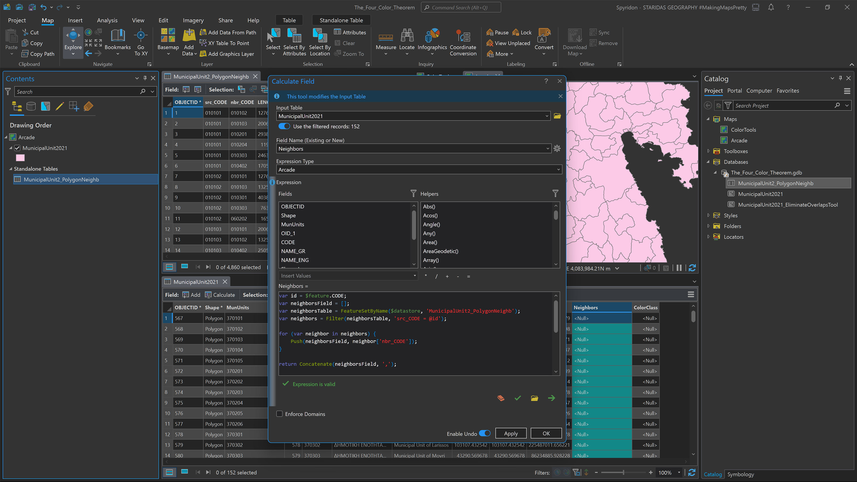Toggle Use the filtered records switch

(284, 126)
